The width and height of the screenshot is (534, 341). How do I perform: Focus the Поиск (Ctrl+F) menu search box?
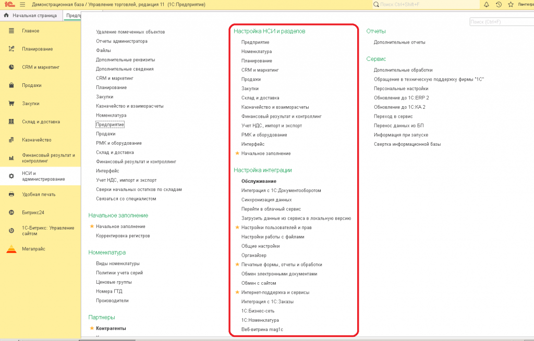point(501,22)
